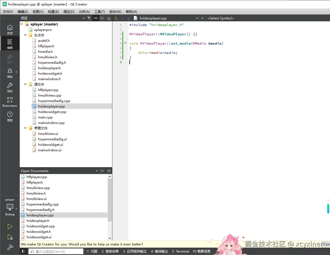Click the Open Documents vertical scrollbar
This screenshot has height=255, width=330.
(110, 200)
